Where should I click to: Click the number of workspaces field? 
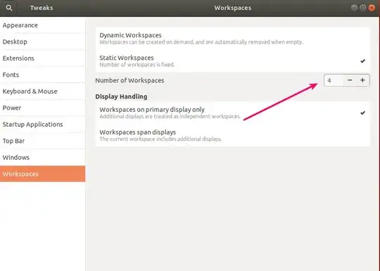pyautogui.click(x=334, y=80)
